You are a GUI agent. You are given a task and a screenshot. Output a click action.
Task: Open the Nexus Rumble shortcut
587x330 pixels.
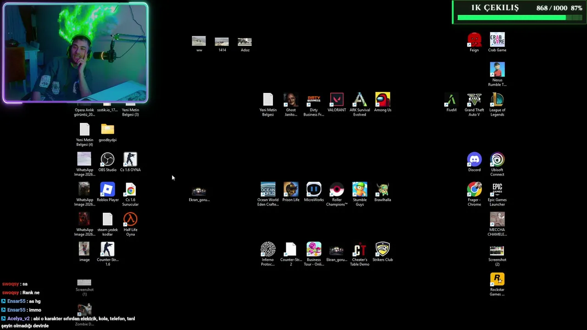[497, 74]
